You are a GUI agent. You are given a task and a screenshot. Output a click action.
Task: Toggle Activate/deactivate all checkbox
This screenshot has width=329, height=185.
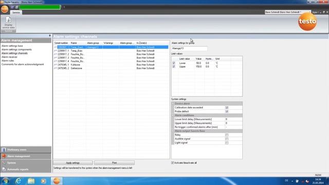pos(173,163)
